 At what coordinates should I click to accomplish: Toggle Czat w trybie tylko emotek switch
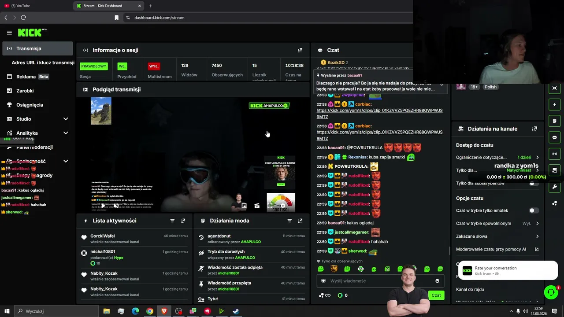point(534,210)
